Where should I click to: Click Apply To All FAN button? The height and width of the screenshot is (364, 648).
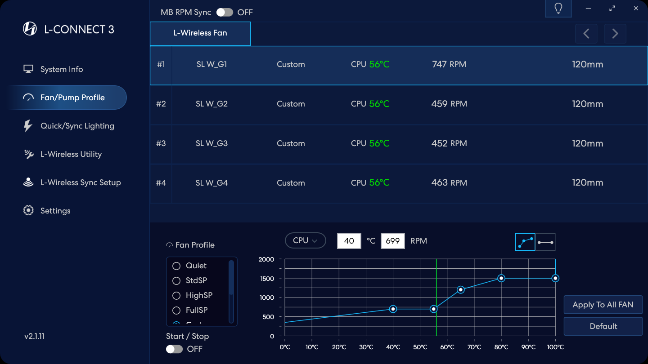coord(603,305)
